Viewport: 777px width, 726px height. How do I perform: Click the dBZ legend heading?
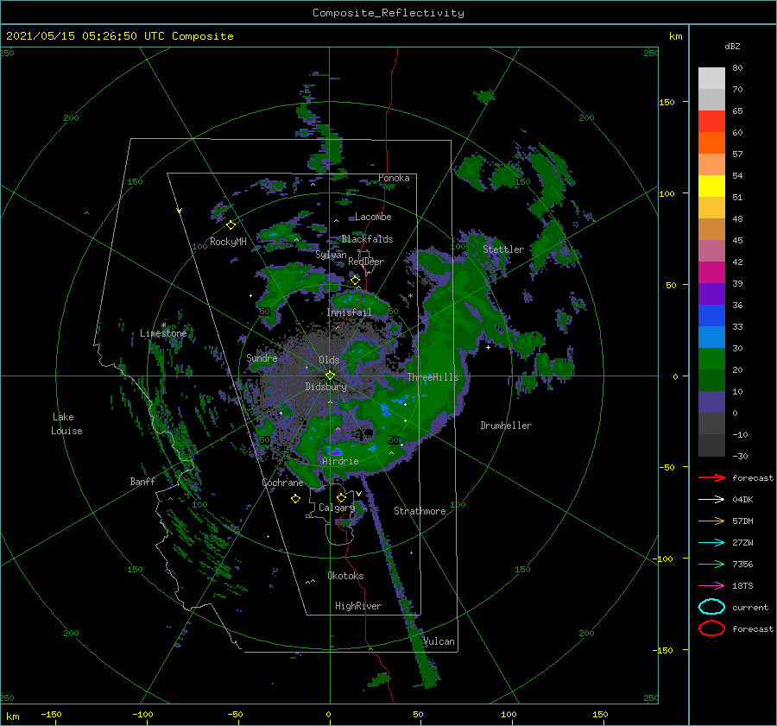coord(732,46)
